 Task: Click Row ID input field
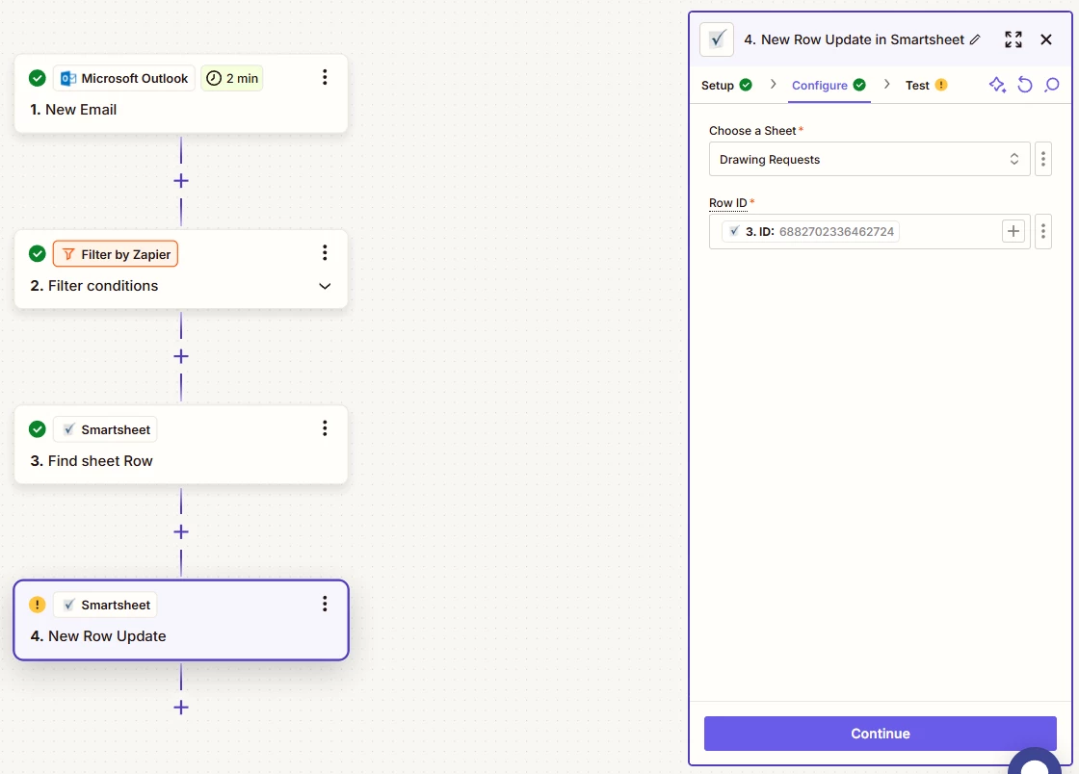click(869, 232)
